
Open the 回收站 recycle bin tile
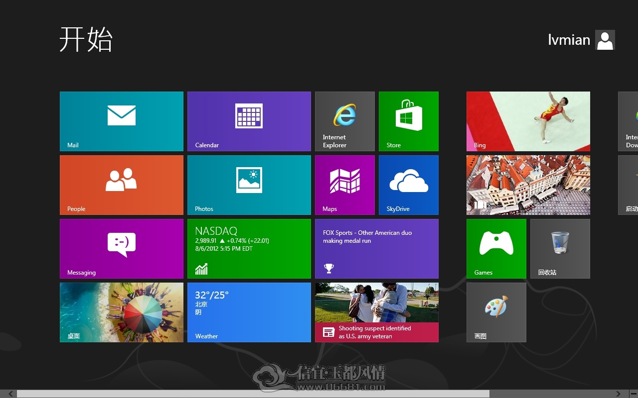click(560, 249)
